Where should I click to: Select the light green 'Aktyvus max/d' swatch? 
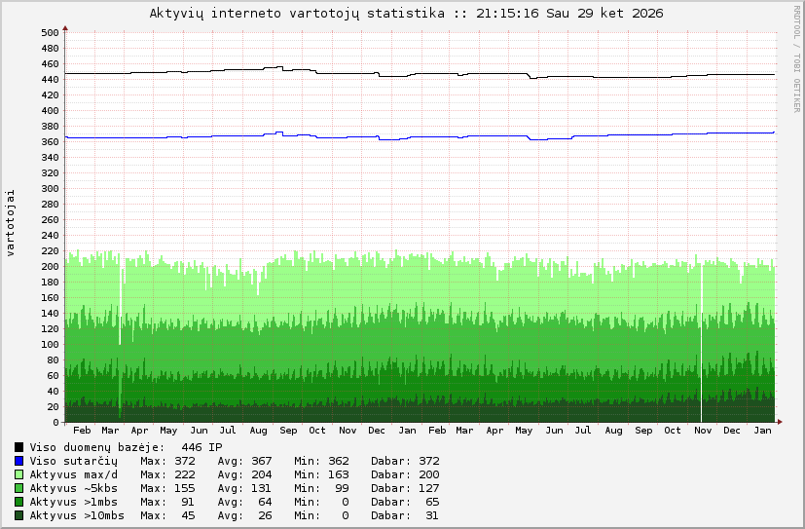pyautogui.click(x=19, y=474)
